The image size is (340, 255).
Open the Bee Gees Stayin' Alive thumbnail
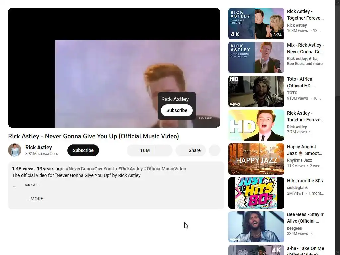[x=256, y=227]
